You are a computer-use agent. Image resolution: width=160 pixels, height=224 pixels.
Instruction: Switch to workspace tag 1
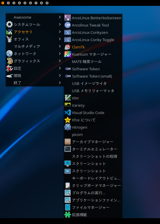[x=3, y=3]
